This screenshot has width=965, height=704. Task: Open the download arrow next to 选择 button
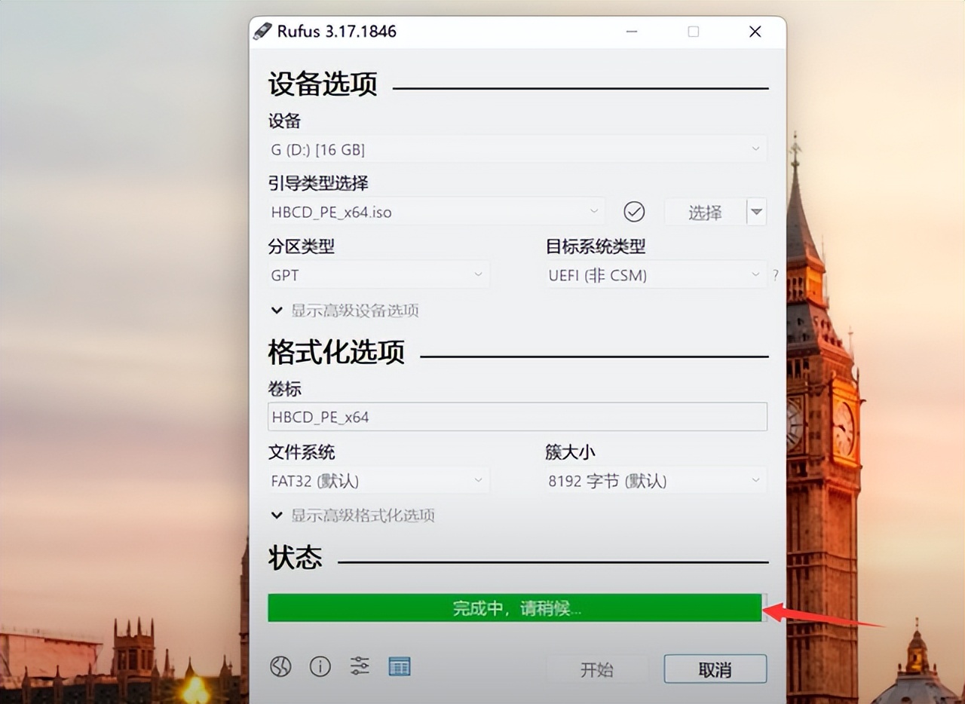click(x=756, y=212)
